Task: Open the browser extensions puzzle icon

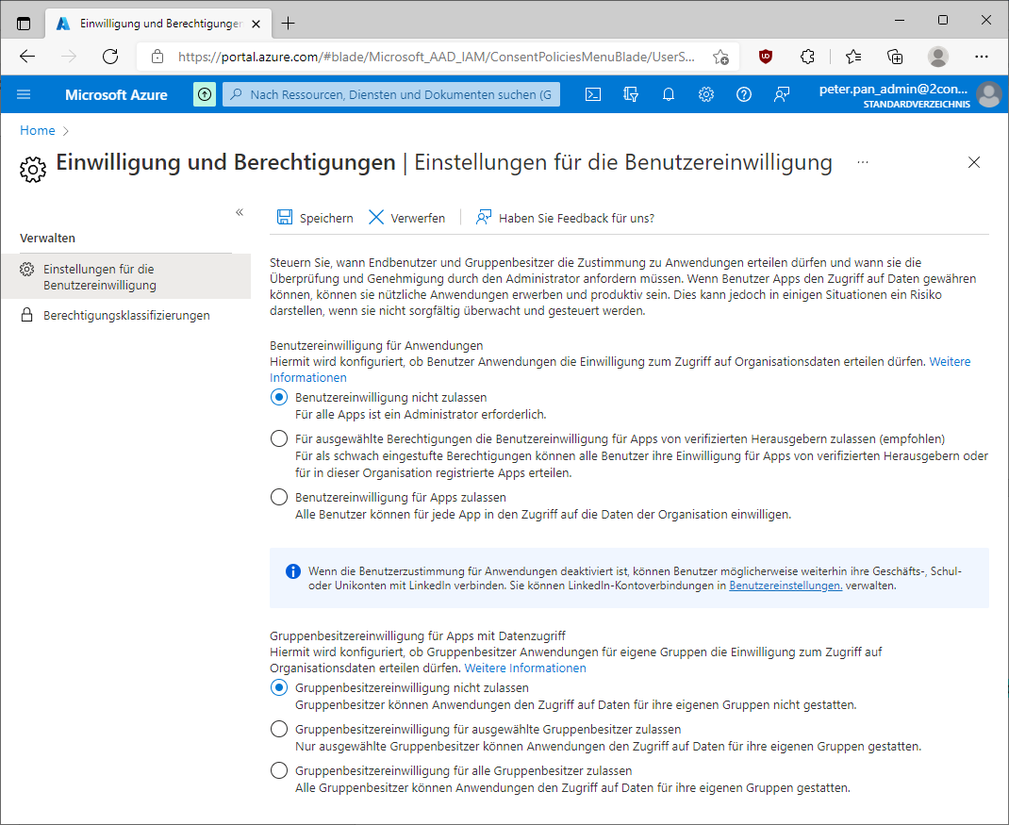Action: tap(807, 57)
